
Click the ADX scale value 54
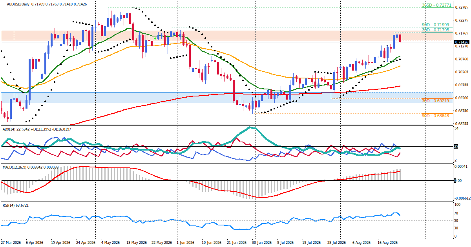pyautogui.click(x=456, y=129)
